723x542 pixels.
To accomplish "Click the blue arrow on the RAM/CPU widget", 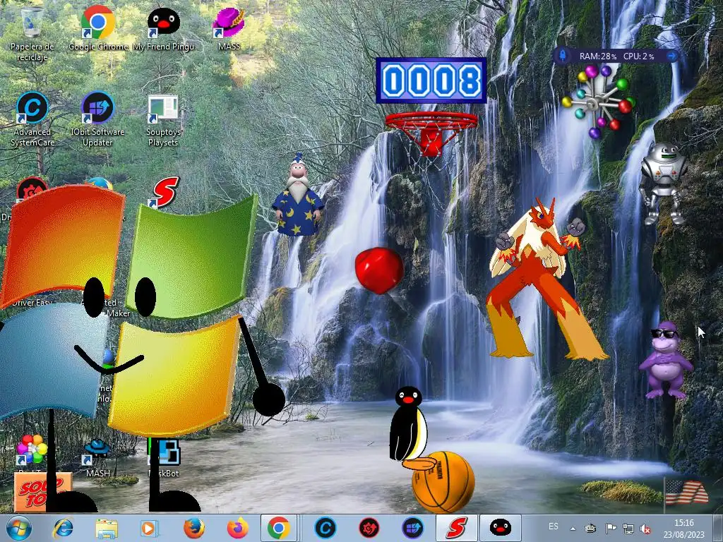I will [x=672, y=56].
